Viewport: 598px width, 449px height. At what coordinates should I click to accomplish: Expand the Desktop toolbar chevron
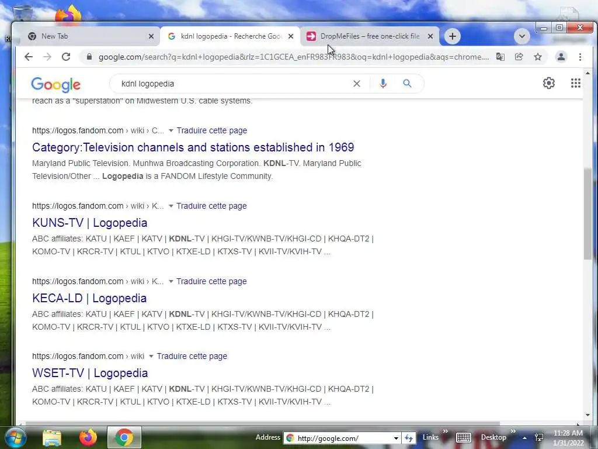click(513, 431)
